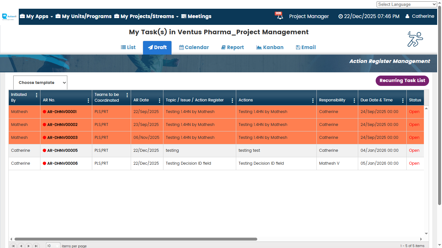Open column menu for Responsibility
Screen dimensions: 442x248
click(354, 100)
